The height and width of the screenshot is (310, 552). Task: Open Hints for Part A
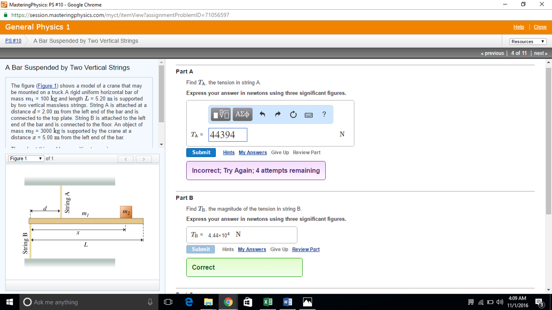229,152
